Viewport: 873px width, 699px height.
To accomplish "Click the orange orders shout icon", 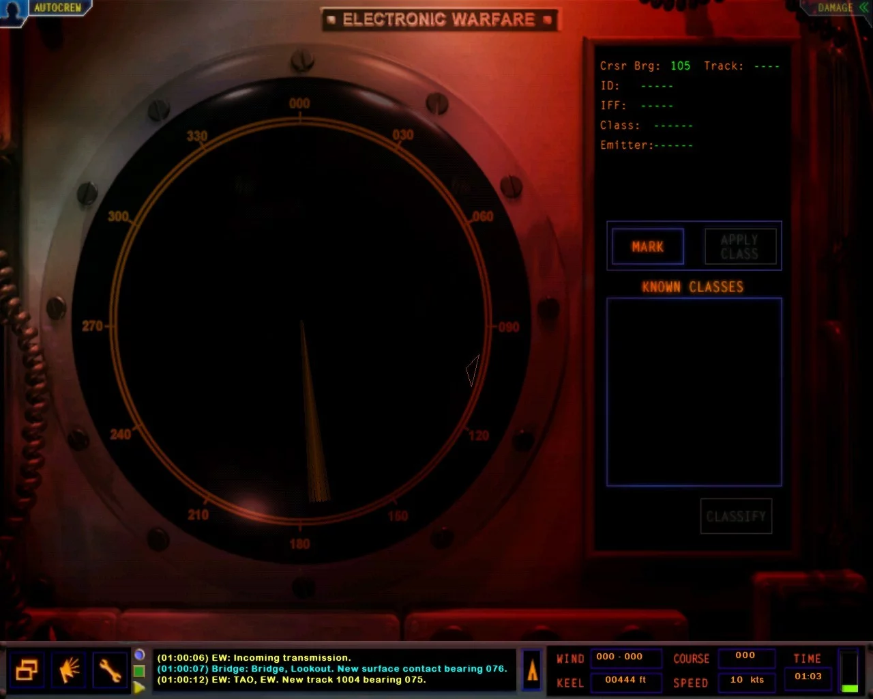I will click(x=69, y=670).
